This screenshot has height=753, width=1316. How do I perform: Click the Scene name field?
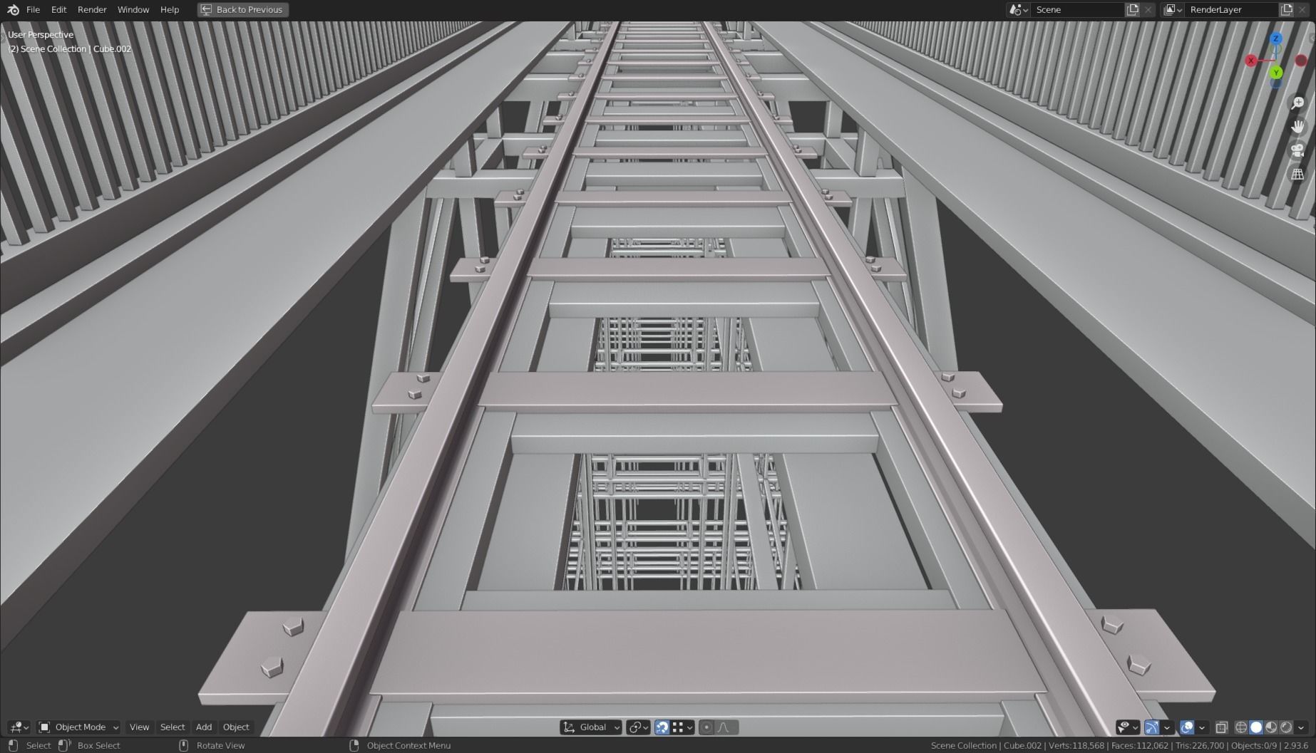click(1076, 9)
